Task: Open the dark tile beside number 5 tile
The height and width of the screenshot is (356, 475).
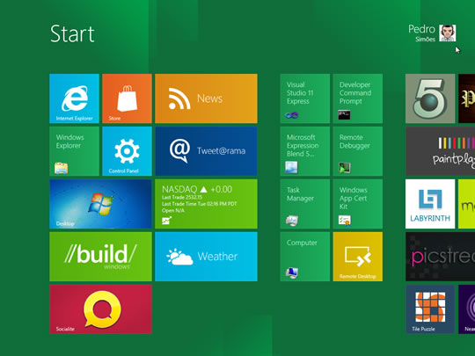Action: coord(466,98)
